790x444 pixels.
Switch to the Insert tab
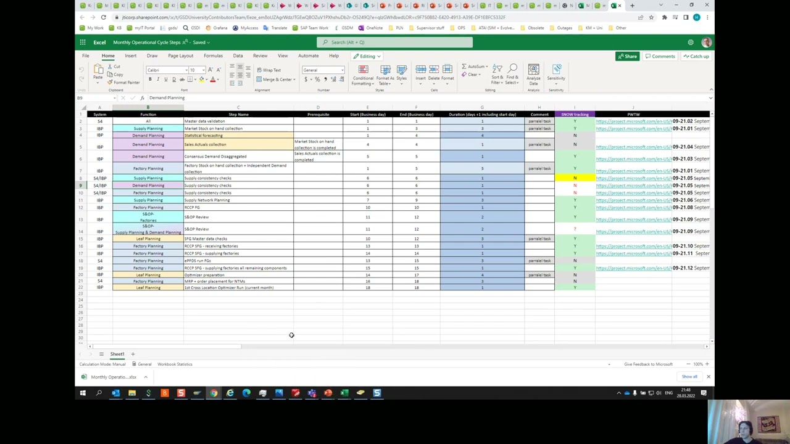pyautogui.click(x=131, y=56)
